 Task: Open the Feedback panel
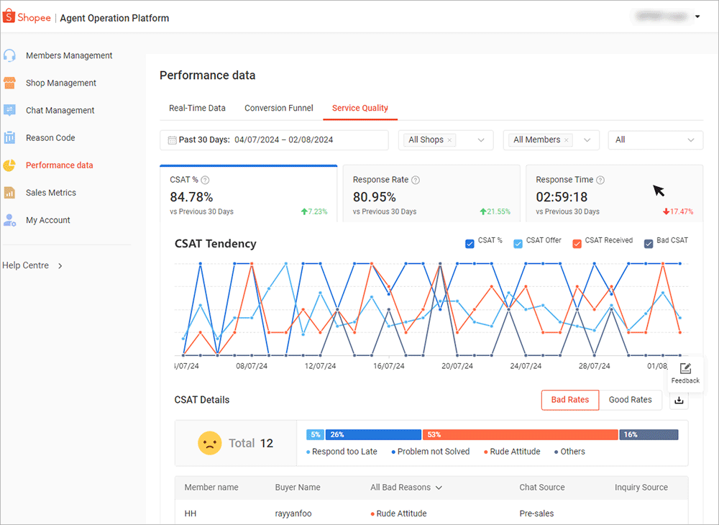684,373
